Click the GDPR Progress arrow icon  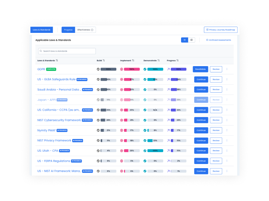(x=168, y=69)
